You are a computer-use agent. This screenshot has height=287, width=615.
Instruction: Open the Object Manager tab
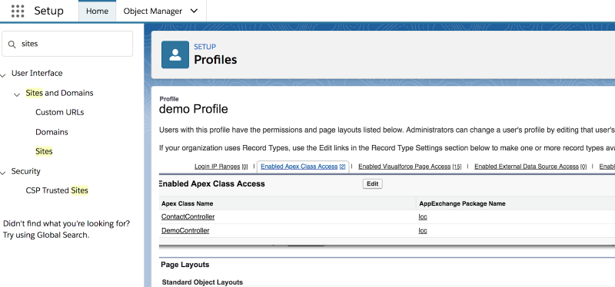(x=153, y=11)
